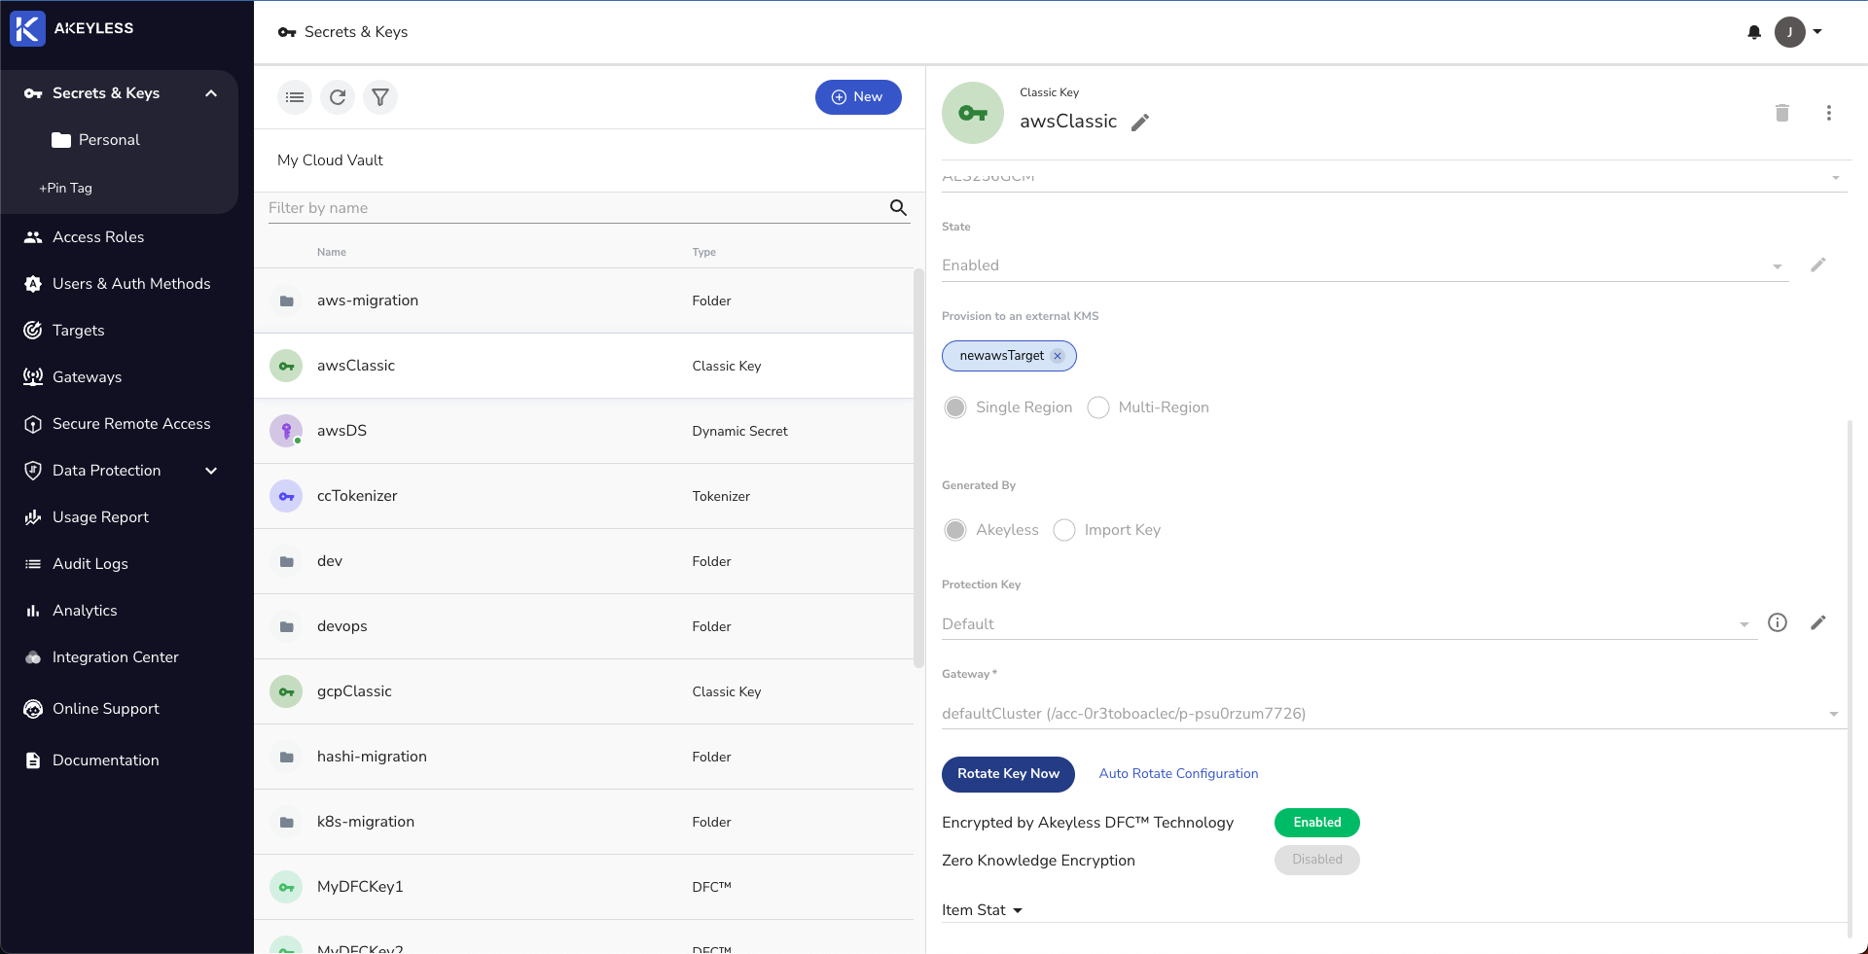Screen dimensions: 1868x954
Task: Toggle Zero Knowledge Encryption Disabled pill
Action: tap(1317, 860)
